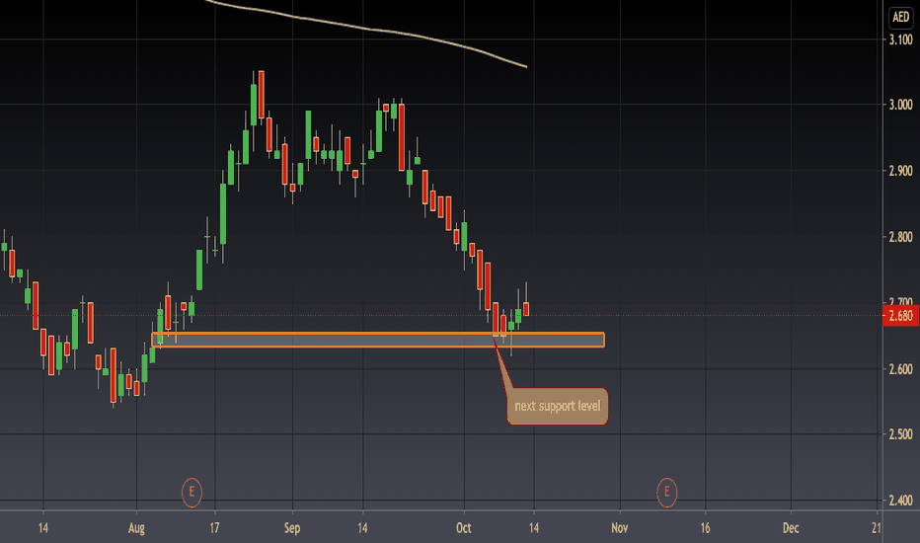Click the 17 date label on time axis
This screenshot has height=543, width=920.
pyautogui.click(x=215, y=528)
